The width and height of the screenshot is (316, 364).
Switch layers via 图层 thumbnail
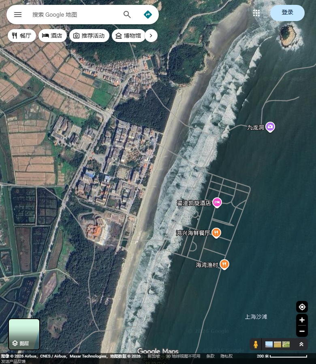24,334
